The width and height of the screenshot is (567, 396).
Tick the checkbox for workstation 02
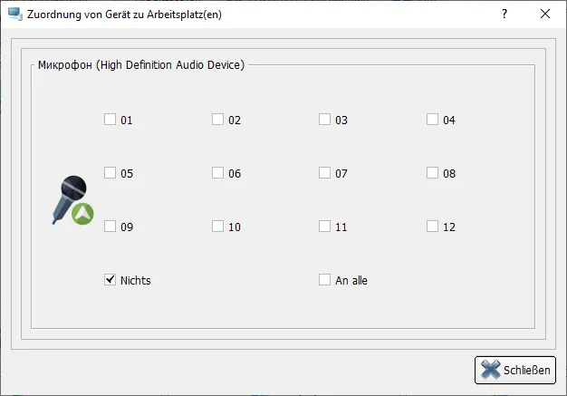[x=218, y=119]
